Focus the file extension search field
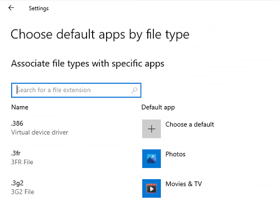This screenshot has width=279, height=201. pyautogui.click(x=76, y=90)
